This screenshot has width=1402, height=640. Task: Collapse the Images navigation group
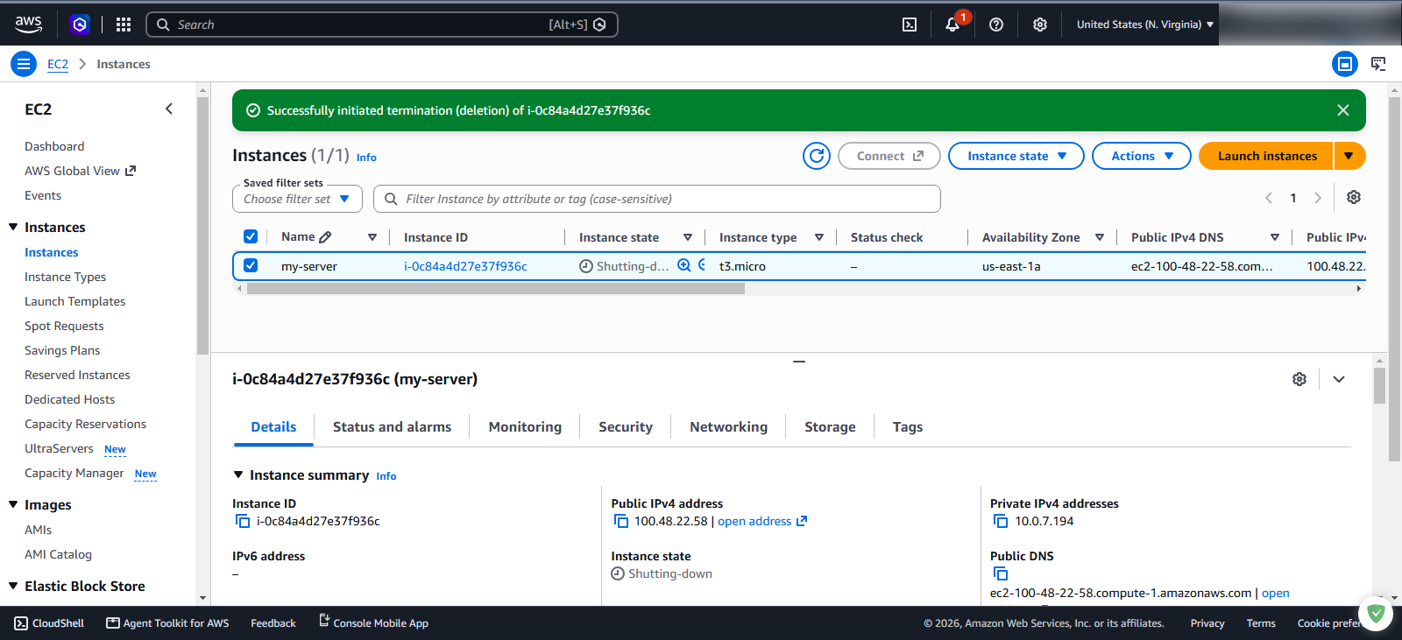(13, 504)
